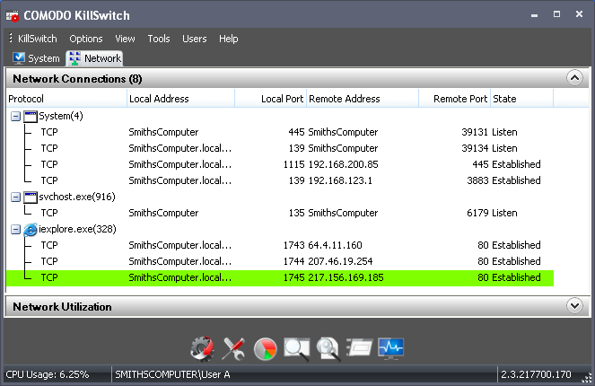This screenshot has width=595, height=386.
Task: Click the Network Connections (8) heading
Action: tap(77, 79)
